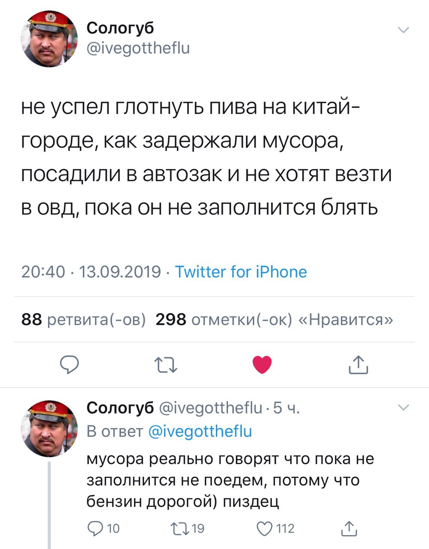Share the main tweet
This screenshot has width=429, height=549.
358,365
